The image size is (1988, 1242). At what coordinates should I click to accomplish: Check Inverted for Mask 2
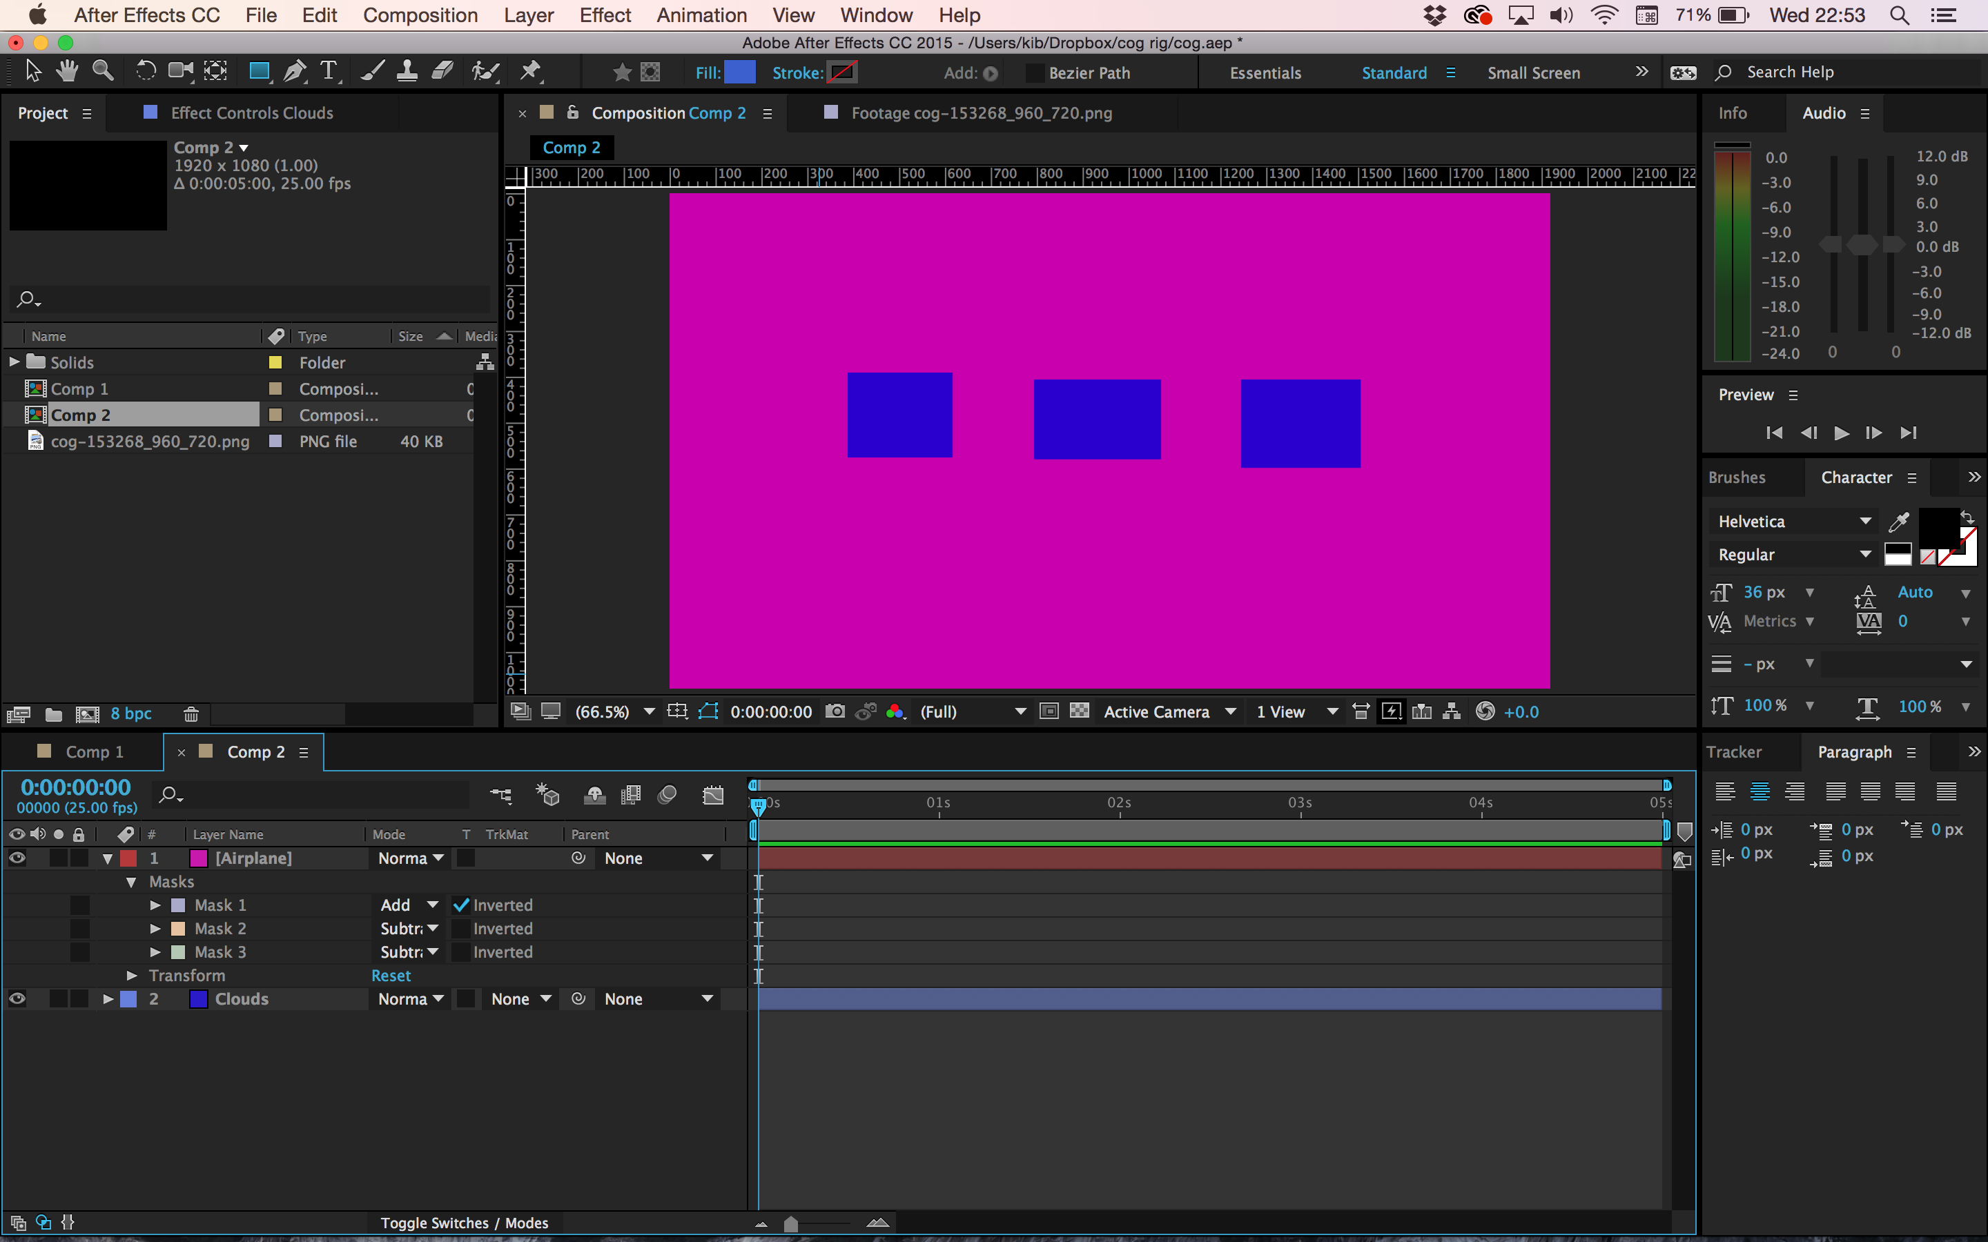462,929
